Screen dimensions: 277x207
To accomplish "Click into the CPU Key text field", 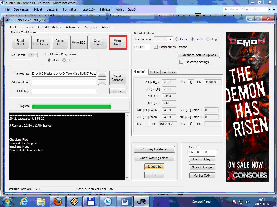I will (64, 91).
